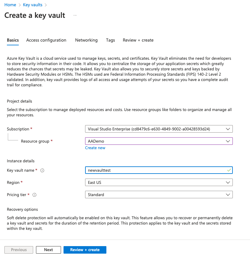The width and height of the screenshot is (250, 258).
Task: Expand the Region dropdown set to East US
Action: click(x=159, y=182)
